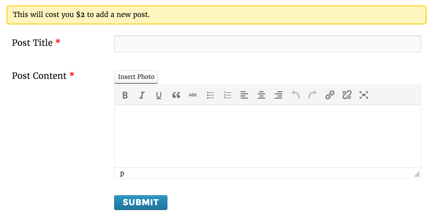
Task: Redo the last action
Action: tap(312, 95)
